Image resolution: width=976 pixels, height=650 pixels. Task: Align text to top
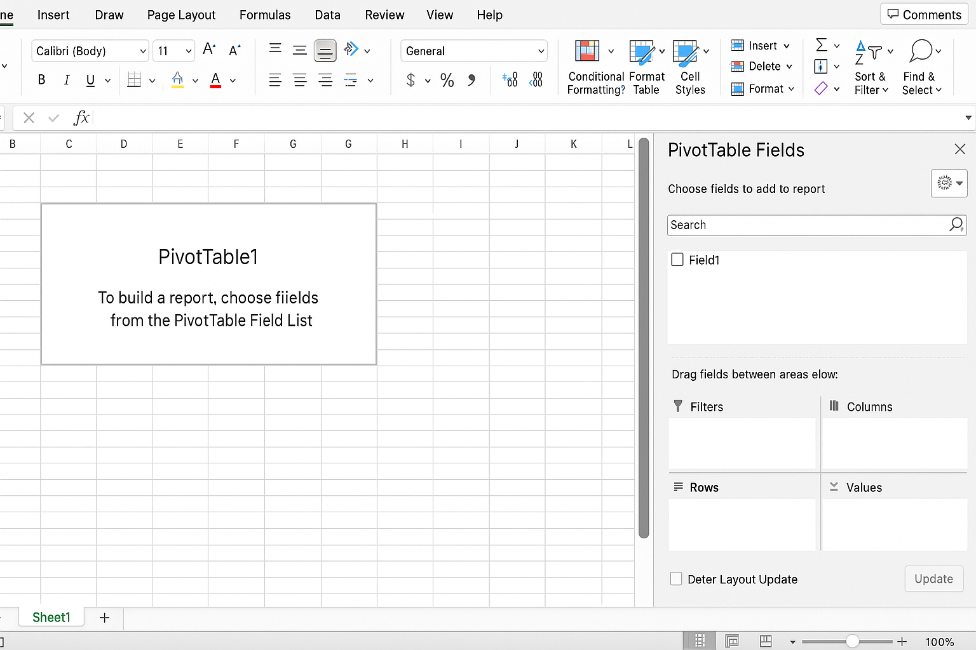(x=275, y=48)
